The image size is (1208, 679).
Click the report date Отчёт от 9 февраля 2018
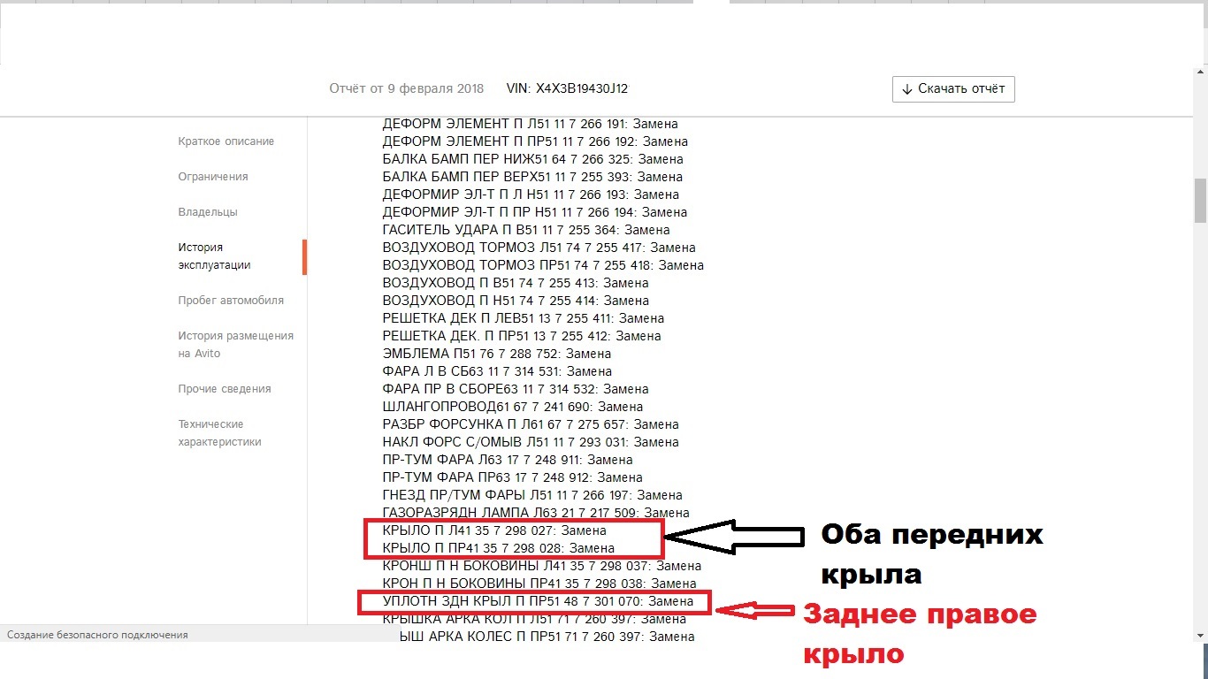coord(407,88)
